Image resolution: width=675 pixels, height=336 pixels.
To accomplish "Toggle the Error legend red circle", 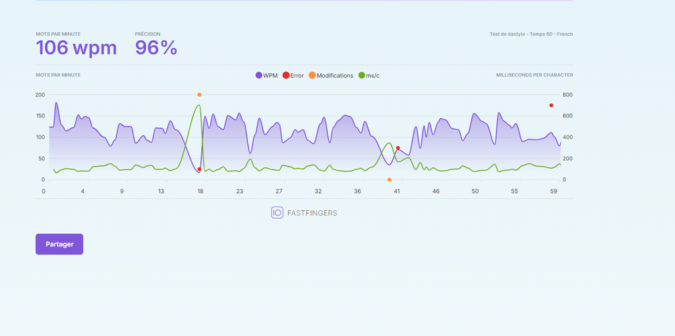I will click(286, 75).
